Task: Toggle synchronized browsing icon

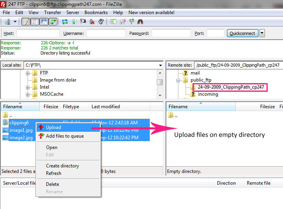Action: tap(131, 22)
